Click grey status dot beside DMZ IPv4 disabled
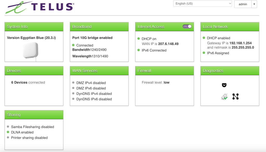 pos(74,83)
